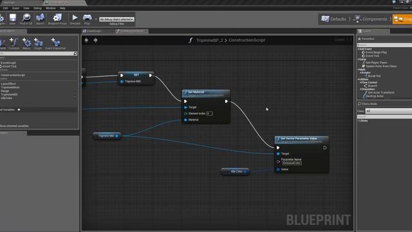The height and width of the screenshot is (232, 412).
Task: Open the Play options arrow
Action: (96, 19)
